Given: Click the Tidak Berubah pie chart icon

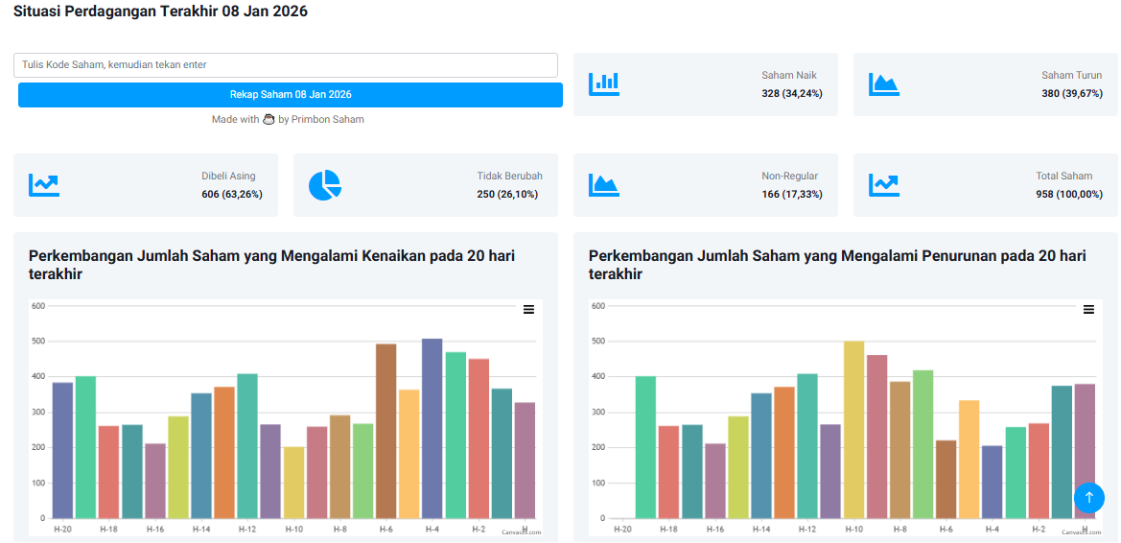Looking at the screenshot, I should (324, 185).
